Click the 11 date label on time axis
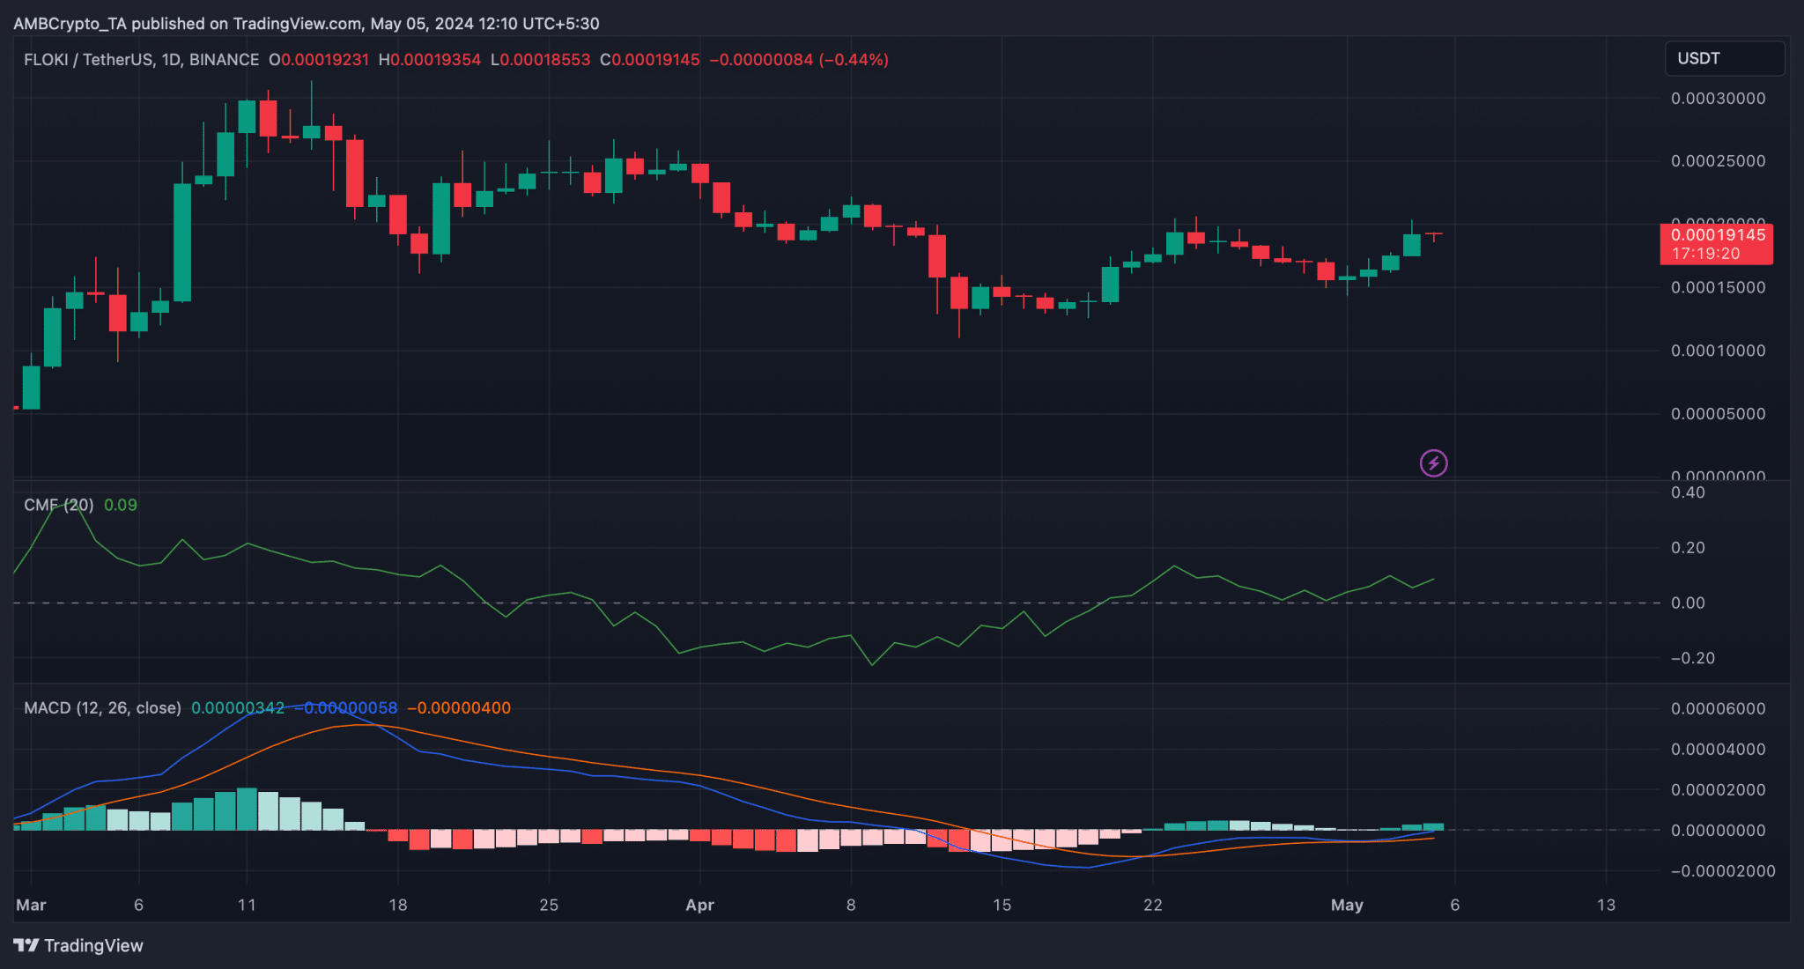 [x=247, y=905]
